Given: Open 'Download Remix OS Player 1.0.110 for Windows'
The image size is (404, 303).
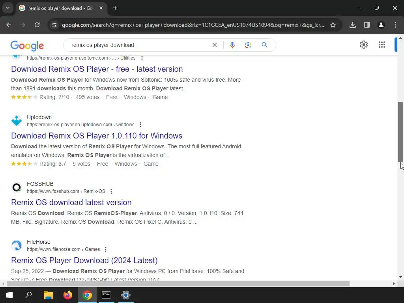Looking at the screenshot, I should coord(97,136).
